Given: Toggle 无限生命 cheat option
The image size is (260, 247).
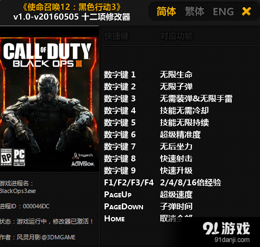Looking at the screenshot, I should 176,75.
